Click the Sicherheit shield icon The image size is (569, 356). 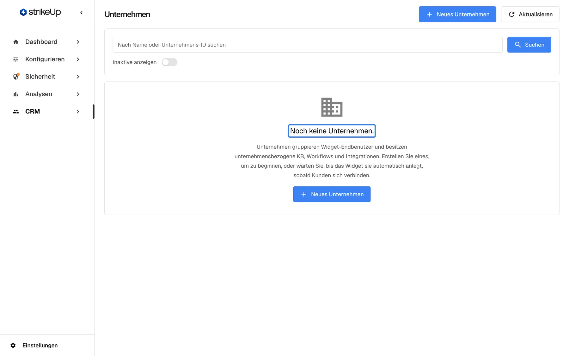[16, 77]
